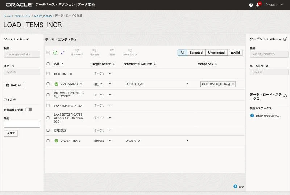Edit the target schema with the pencil icon

click(285, 39)
